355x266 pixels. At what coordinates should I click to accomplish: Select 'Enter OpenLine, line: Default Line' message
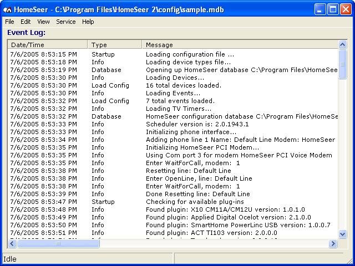pyautogui.click(x=199, y=178)
